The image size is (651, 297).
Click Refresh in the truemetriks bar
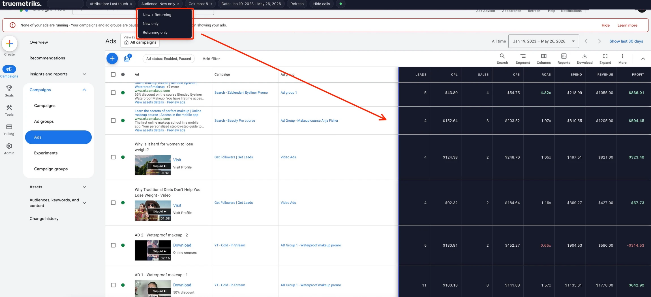297,4
